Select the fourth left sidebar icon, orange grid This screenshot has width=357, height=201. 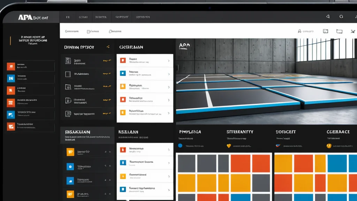click(x=11, y=103)
